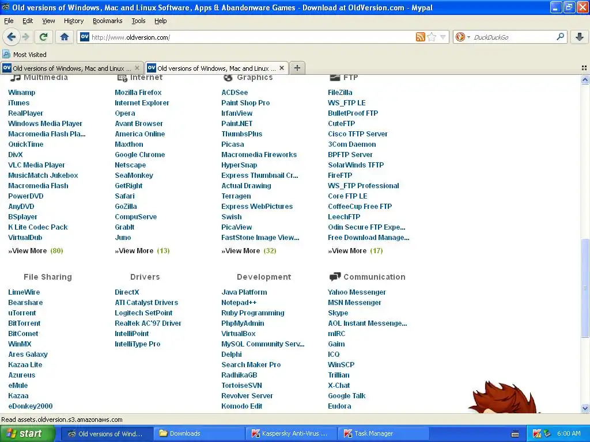Screen dimensions: 590x442
Task: Expand Graphics View More (32)
Action: pyautogui.click(x=249, y=251)
